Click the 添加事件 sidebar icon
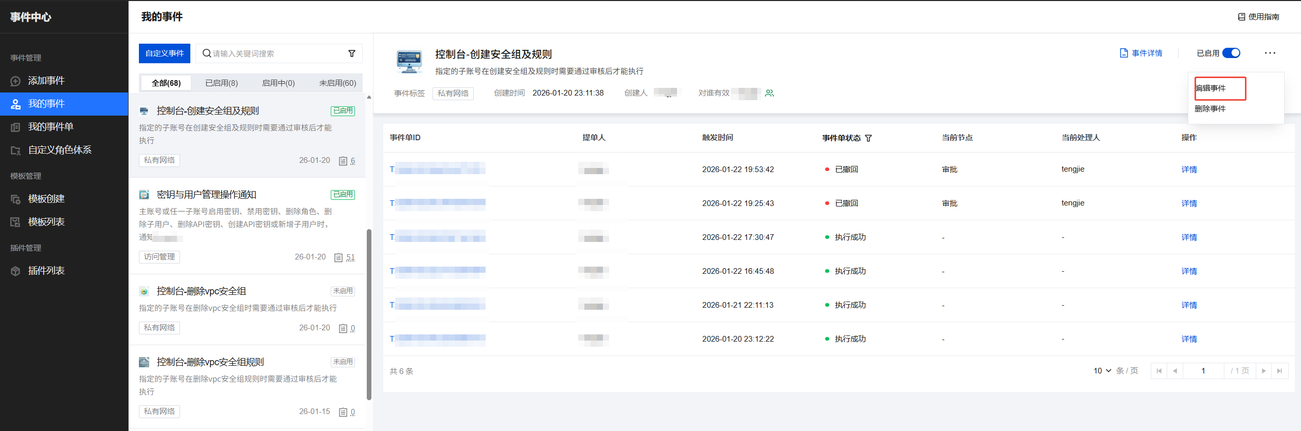The image size is (1301, 431). tap(15, 81)
